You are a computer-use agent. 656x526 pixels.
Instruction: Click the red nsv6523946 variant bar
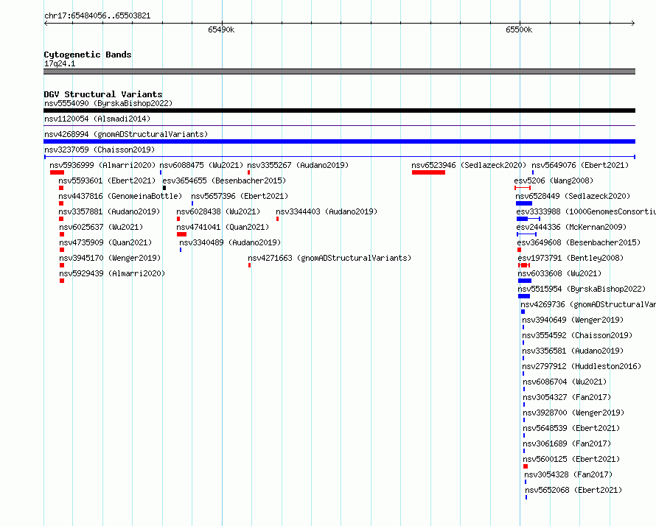(x=428, y=172)
